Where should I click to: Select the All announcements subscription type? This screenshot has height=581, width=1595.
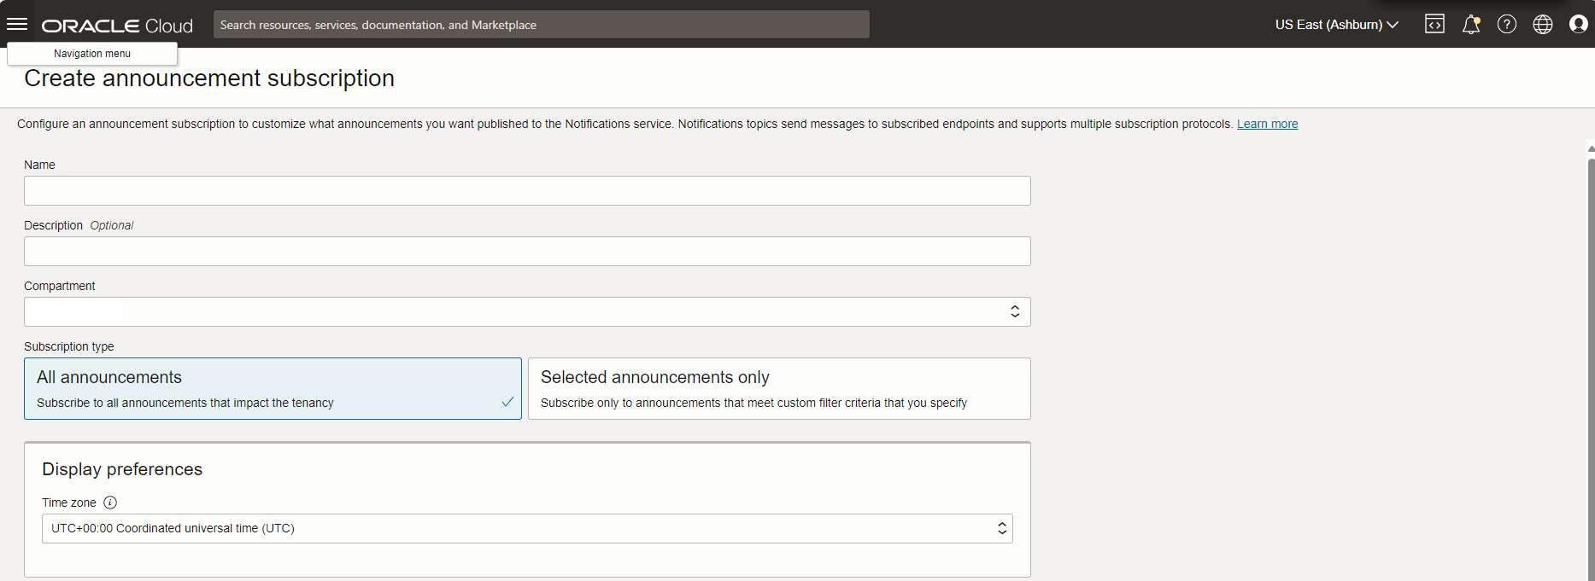coord(273,388)
